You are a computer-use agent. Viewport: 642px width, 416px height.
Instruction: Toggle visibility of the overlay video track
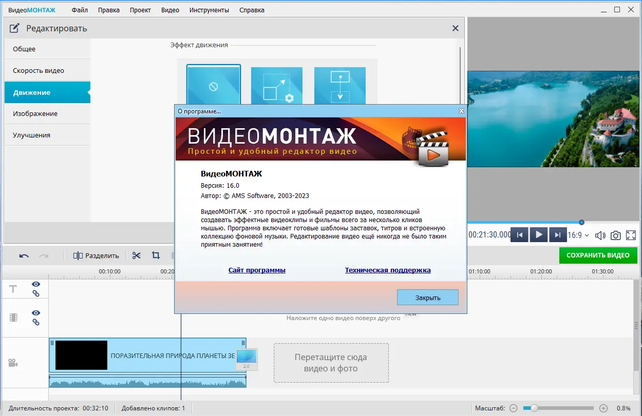point(36,313)
